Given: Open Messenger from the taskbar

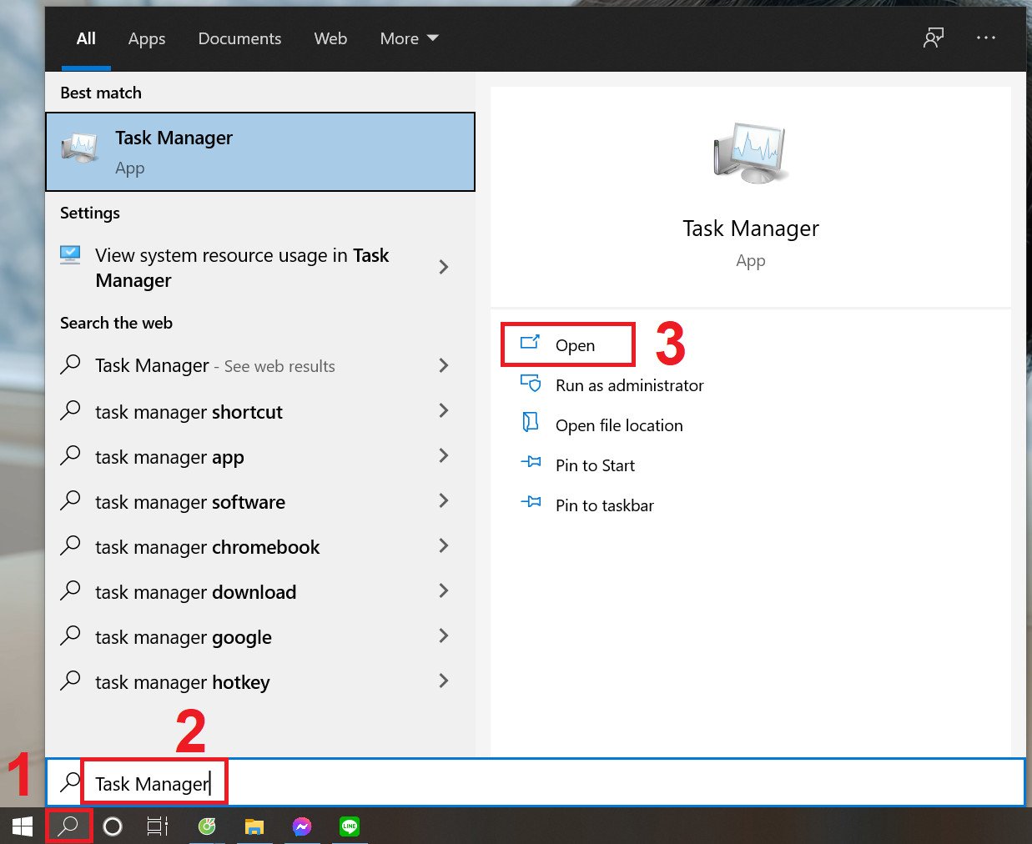Looking at the screenshot, I should (x=301, y=826).
